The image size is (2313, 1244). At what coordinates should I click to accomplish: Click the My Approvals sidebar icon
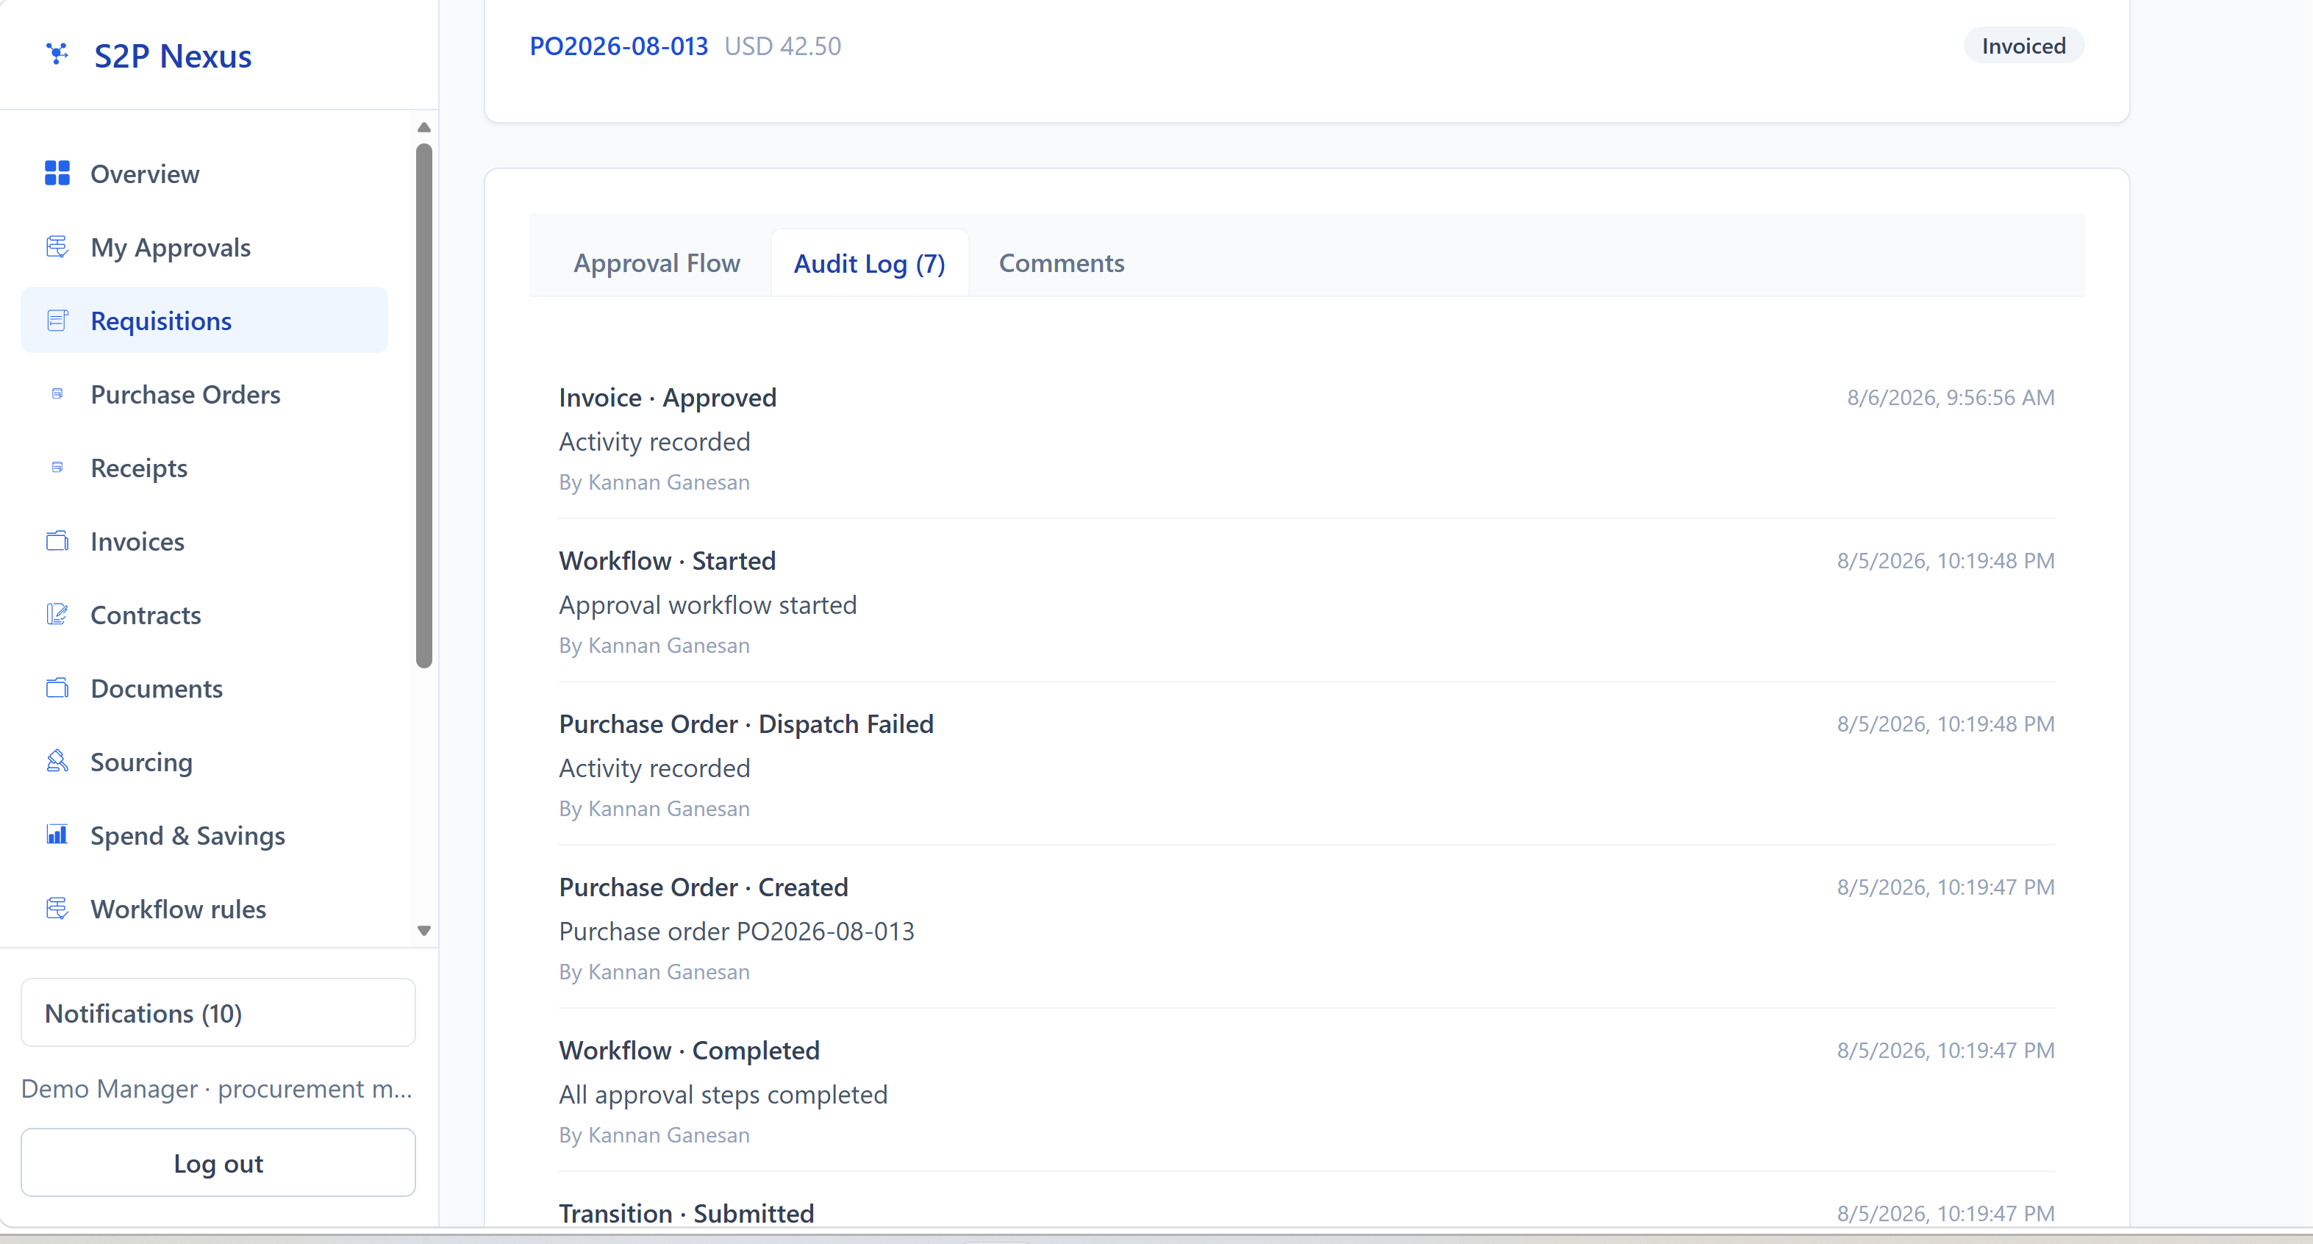tap(57, 246)
